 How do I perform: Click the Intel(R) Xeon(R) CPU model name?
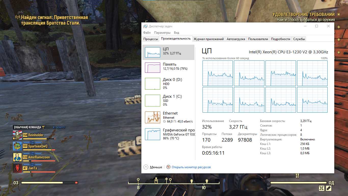tap(288, 52)
